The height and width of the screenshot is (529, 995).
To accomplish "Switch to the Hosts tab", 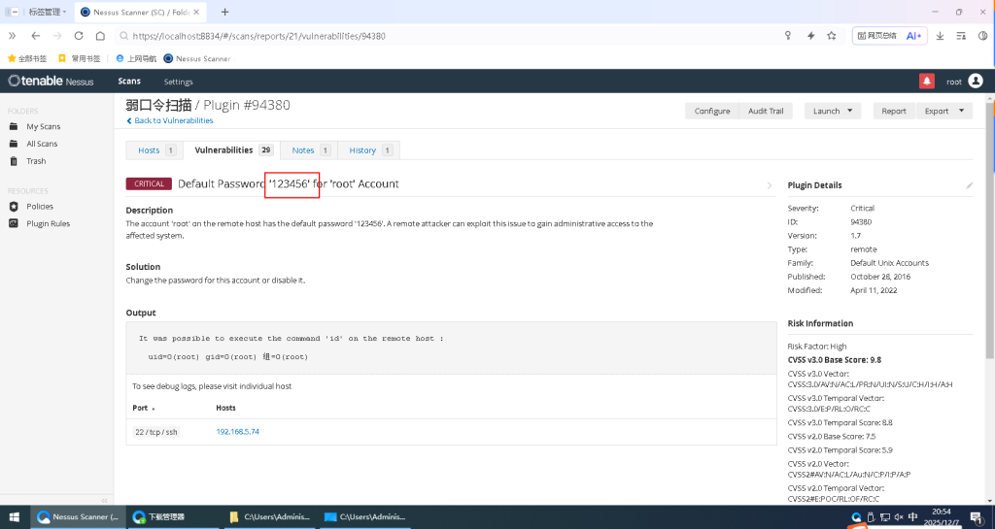I will 155,150.
